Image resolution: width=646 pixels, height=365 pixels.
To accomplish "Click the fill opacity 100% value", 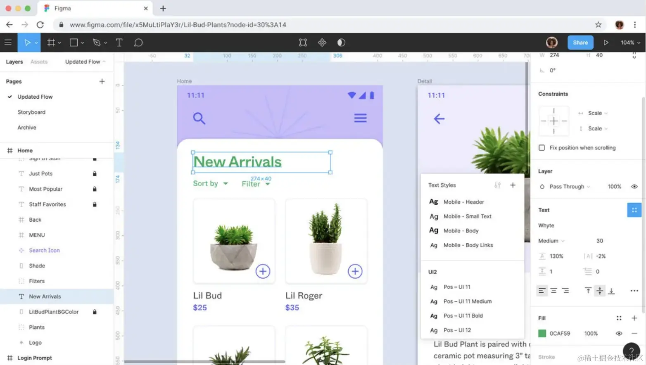I will click(x=591, y=333).
